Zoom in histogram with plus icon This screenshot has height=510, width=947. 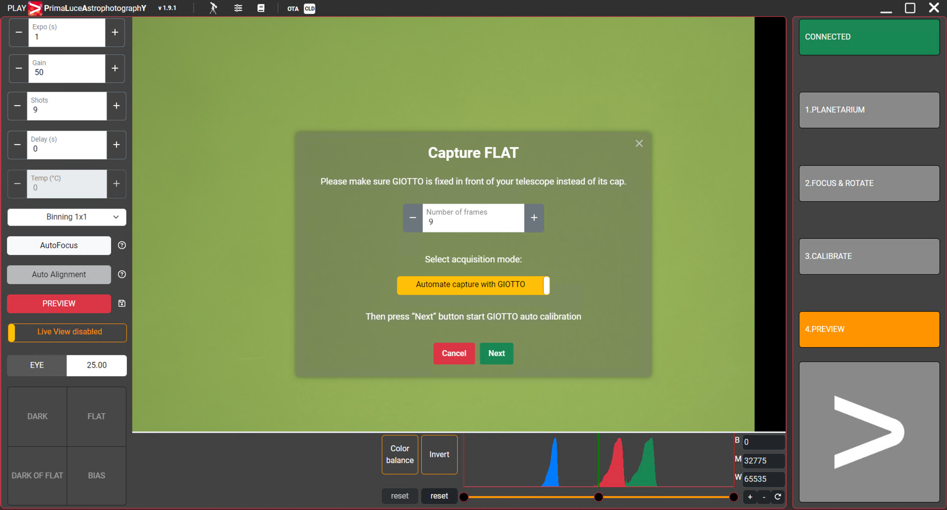click(750, 497)
